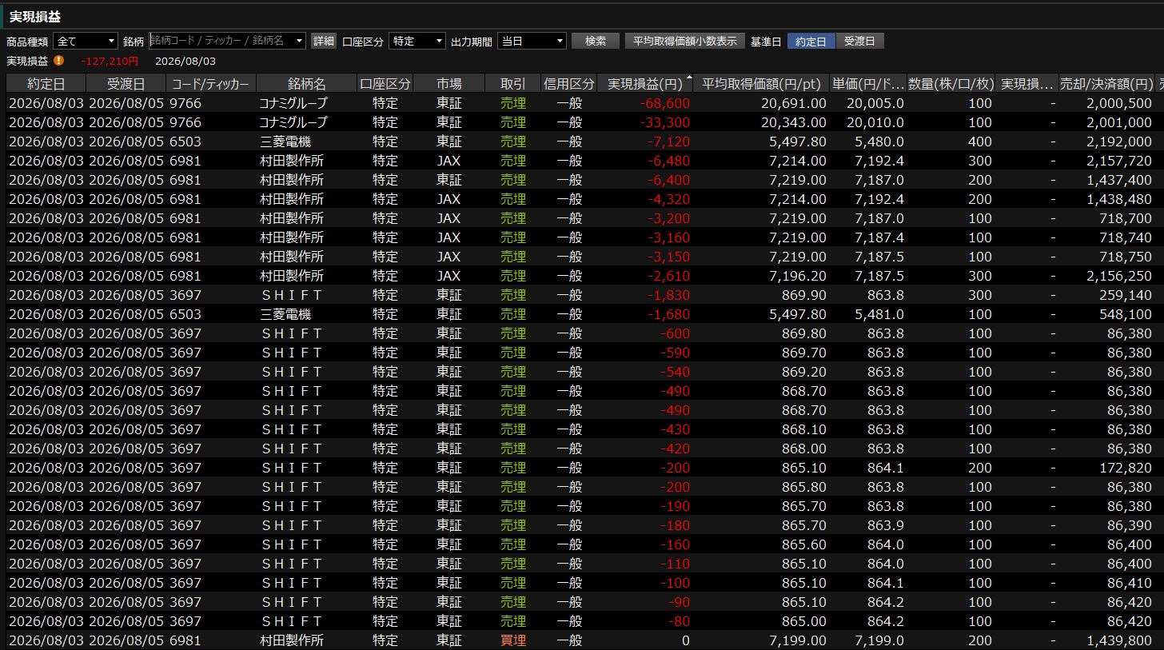Click the 詳細 button
Viewport: 1164px width, 650px height.
324,41
